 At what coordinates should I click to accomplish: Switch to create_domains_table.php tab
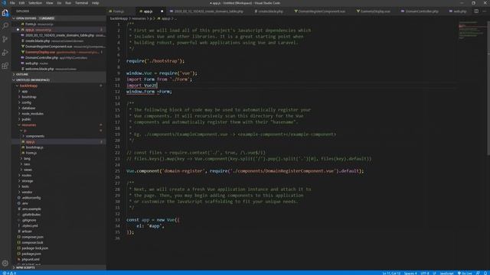coord(208,11)
